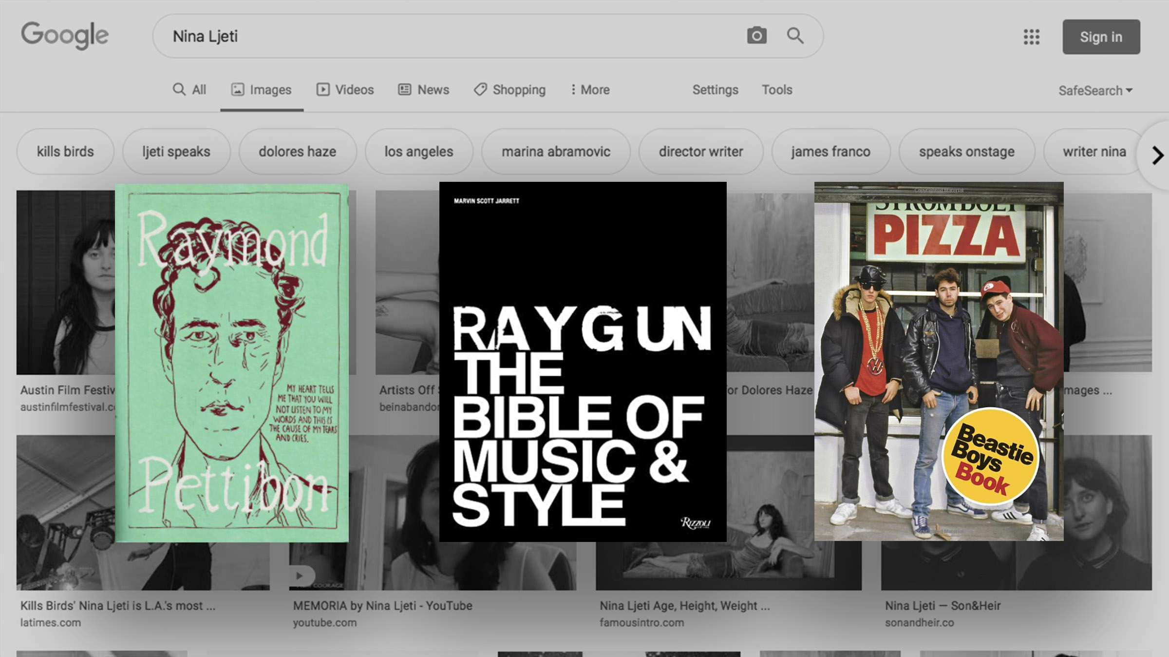The width and height of the screenshot is (1169, 657).
Task: Switch to the News tab
Action: (424, 90)
